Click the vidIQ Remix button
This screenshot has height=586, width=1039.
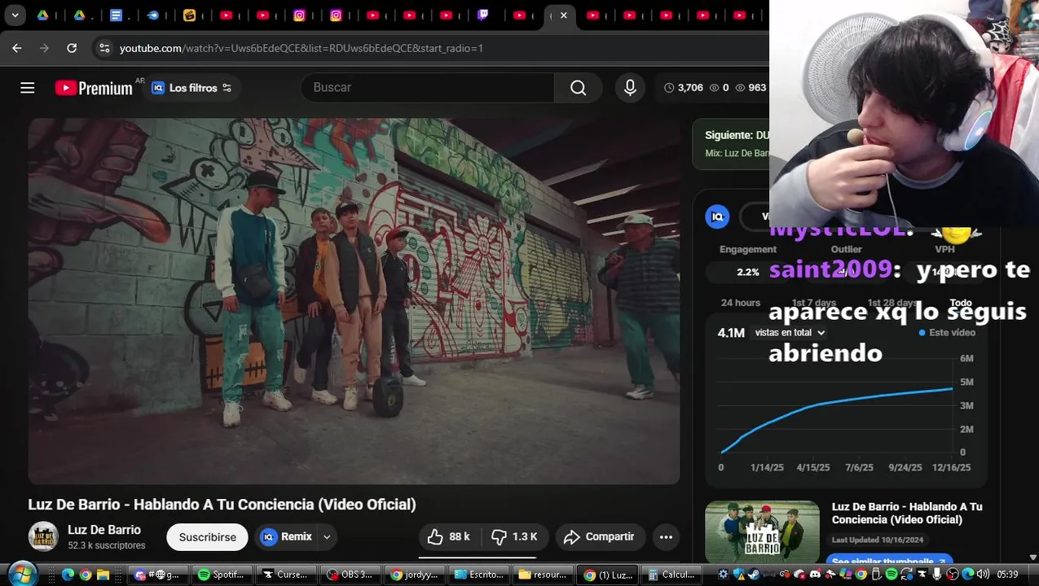pyautogui.click(x=287, y=537)
